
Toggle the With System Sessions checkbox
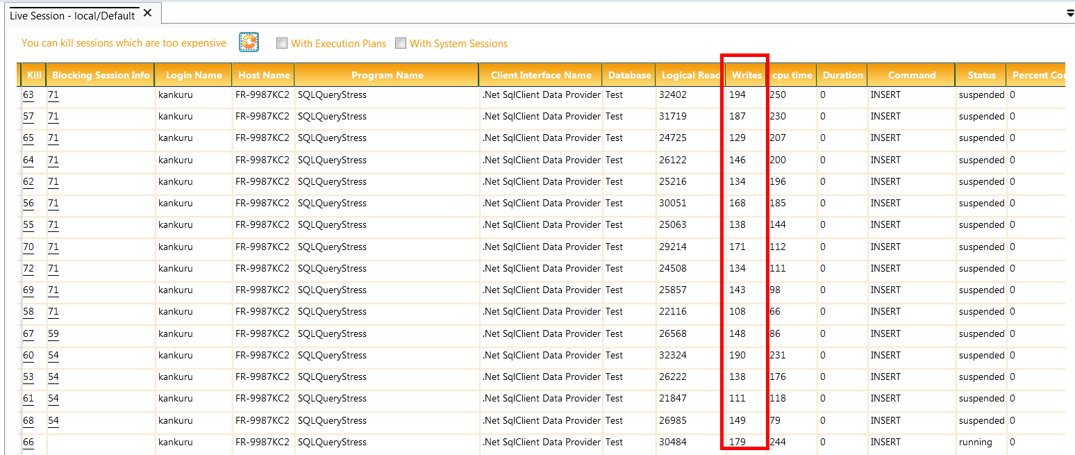pyautogui.click(x=401, y=43)
